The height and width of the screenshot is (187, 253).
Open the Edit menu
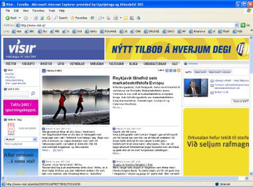tap(16, 11)
